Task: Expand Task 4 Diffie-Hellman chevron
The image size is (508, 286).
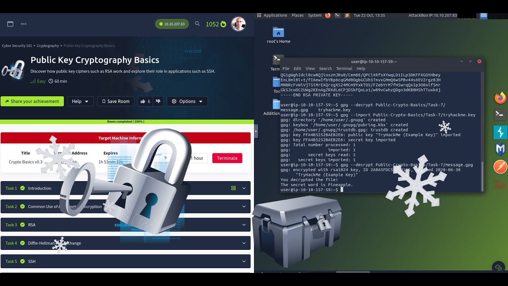Action: 244,243
